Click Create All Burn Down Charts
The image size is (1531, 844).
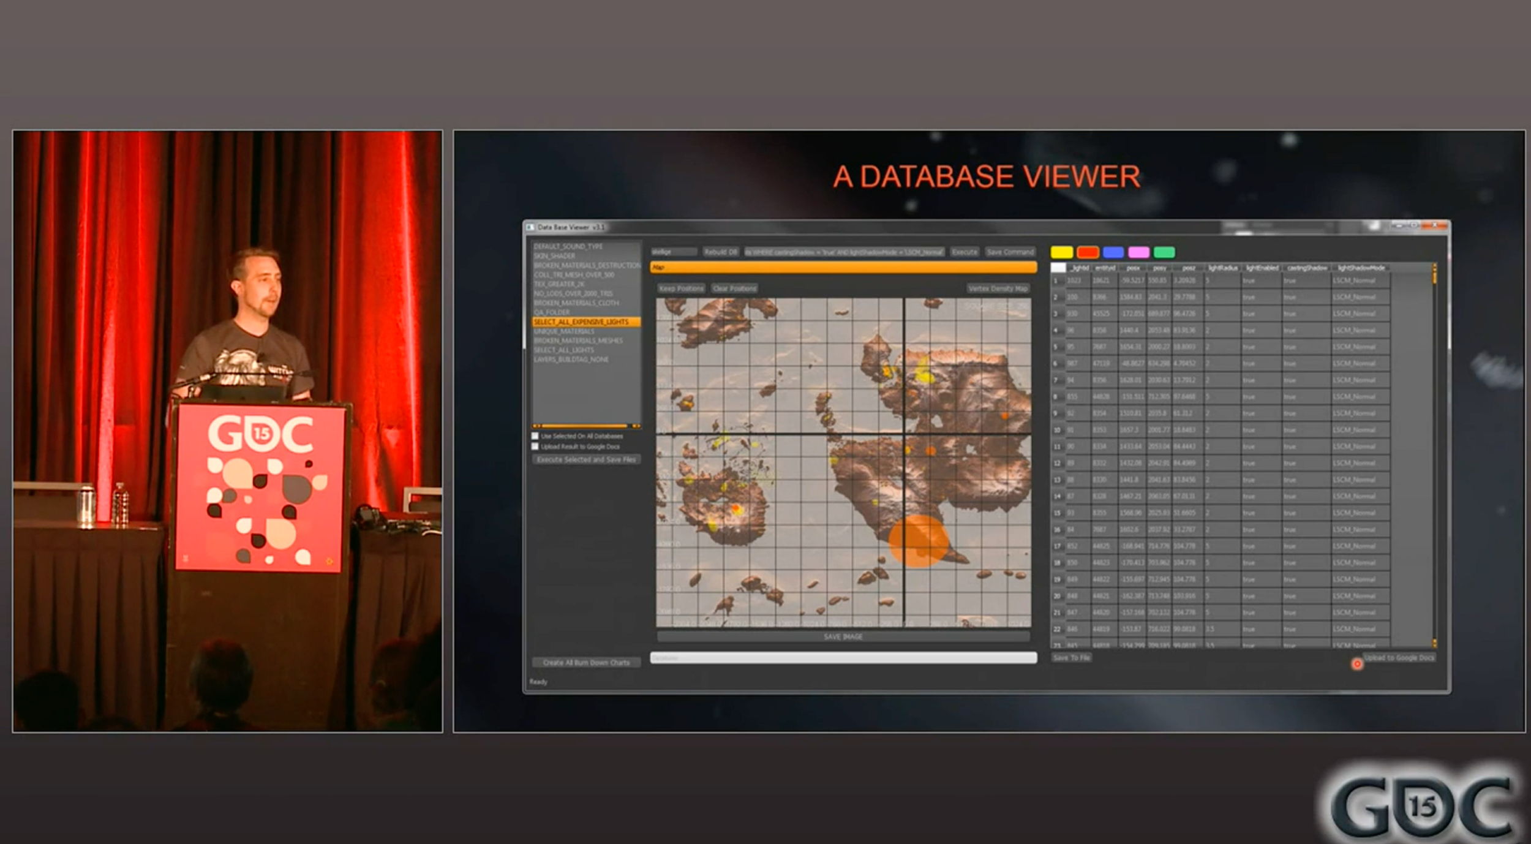pyautogui.click(x=585, y=663)
